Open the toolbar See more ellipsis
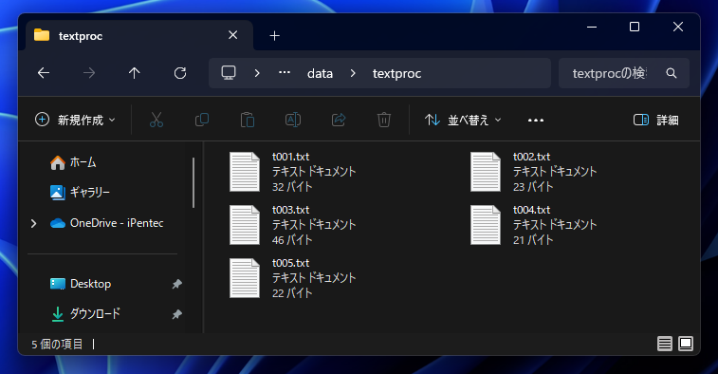 [x=536, y=121]
